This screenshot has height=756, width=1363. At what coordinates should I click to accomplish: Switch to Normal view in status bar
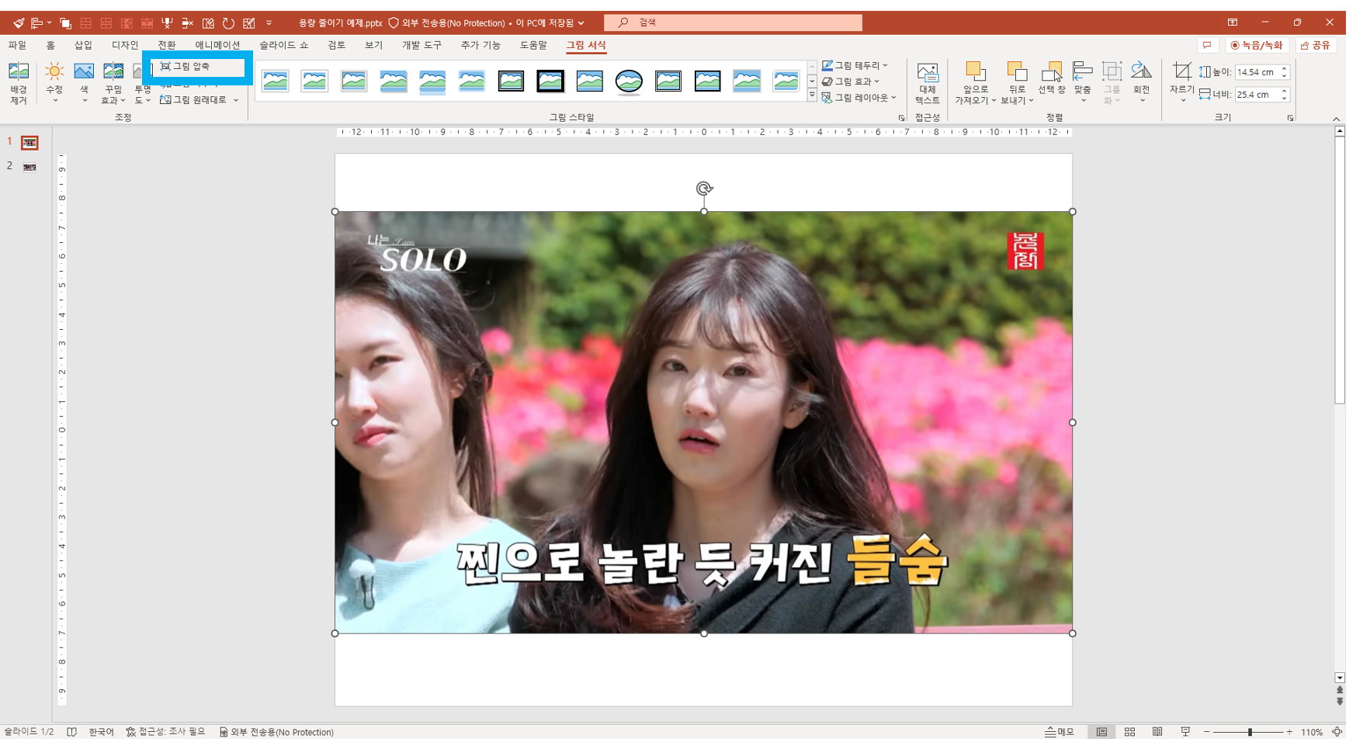[x=1101, y=732]
